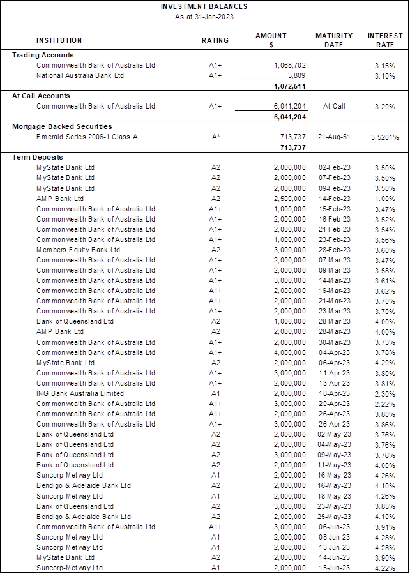
Task: Select the trading accounts total '1,072,511'
Action: pos(289,87)
